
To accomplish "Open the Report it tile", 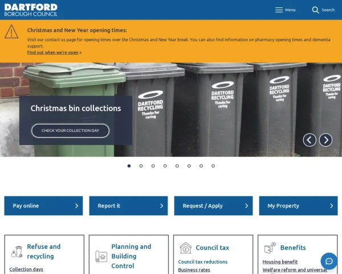I will pos(128,205).
